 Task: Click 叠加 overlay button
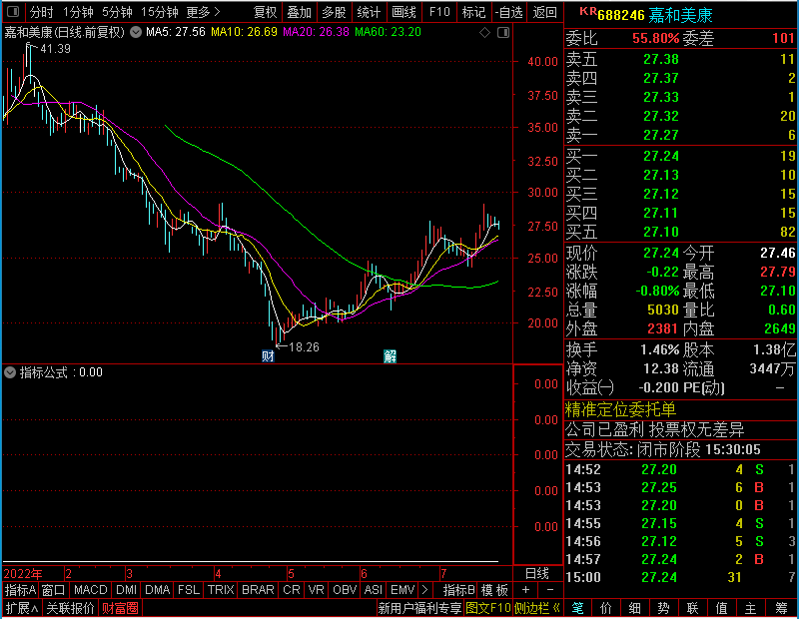[299, 12]
